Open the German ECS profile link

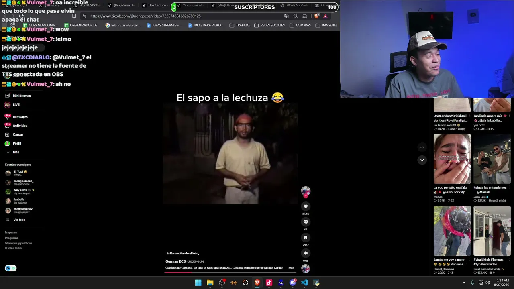point(175,261)
